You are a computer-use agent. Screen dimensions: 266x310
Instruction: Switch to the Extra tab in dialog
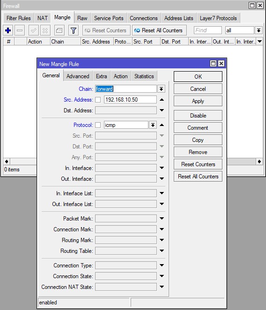[102, 76]
